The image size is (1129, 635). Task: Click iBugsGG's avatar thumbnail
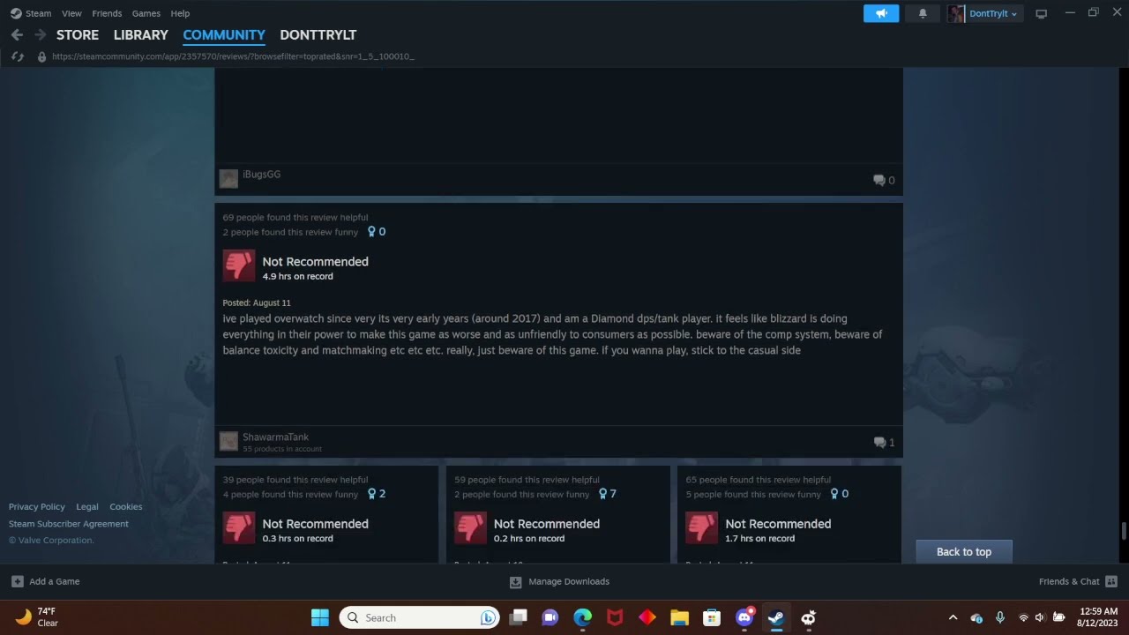[228, 179]
